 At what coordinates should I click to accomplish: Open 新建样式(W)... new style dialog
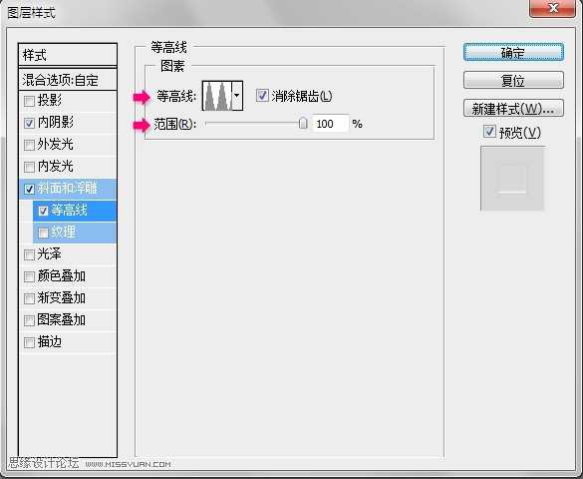tap(513, 109)
